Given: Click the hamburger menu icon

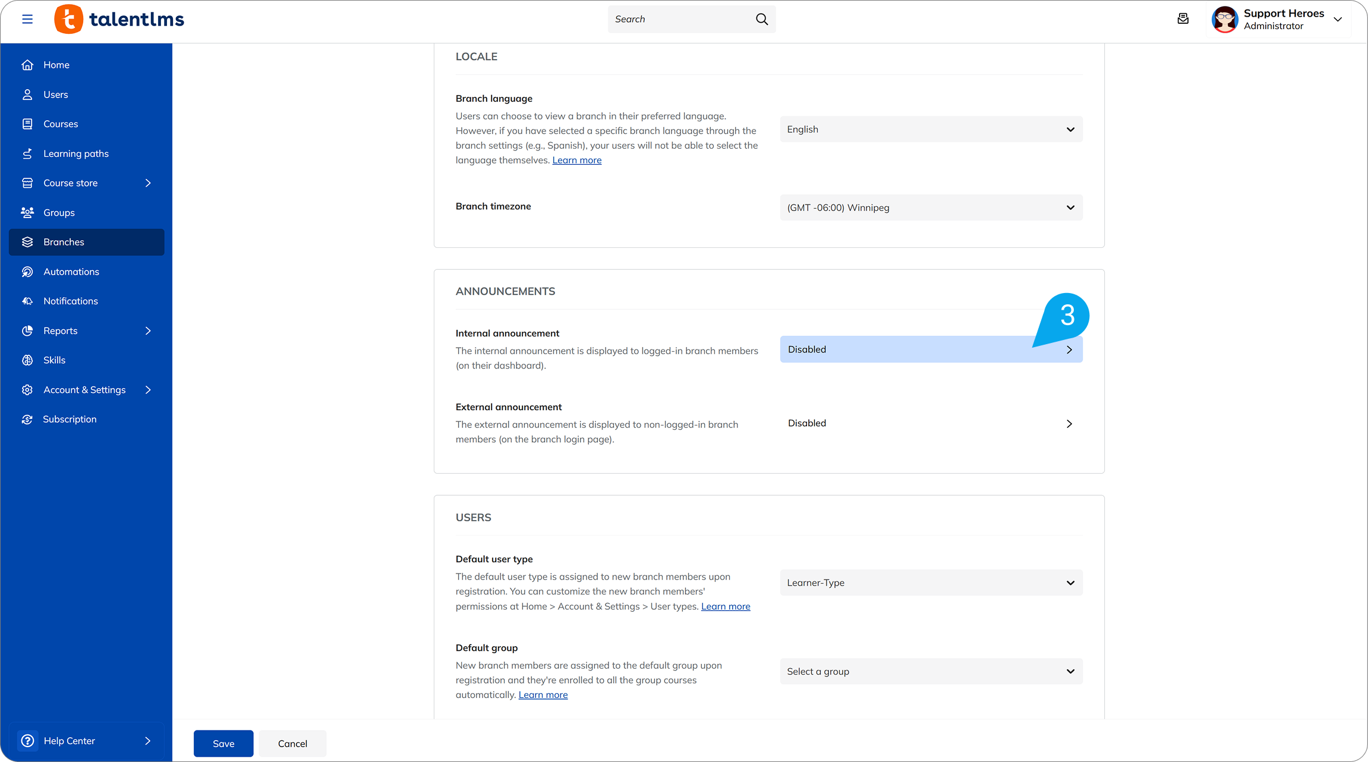Looking at the screenshot, I should (x=27, y=19).
